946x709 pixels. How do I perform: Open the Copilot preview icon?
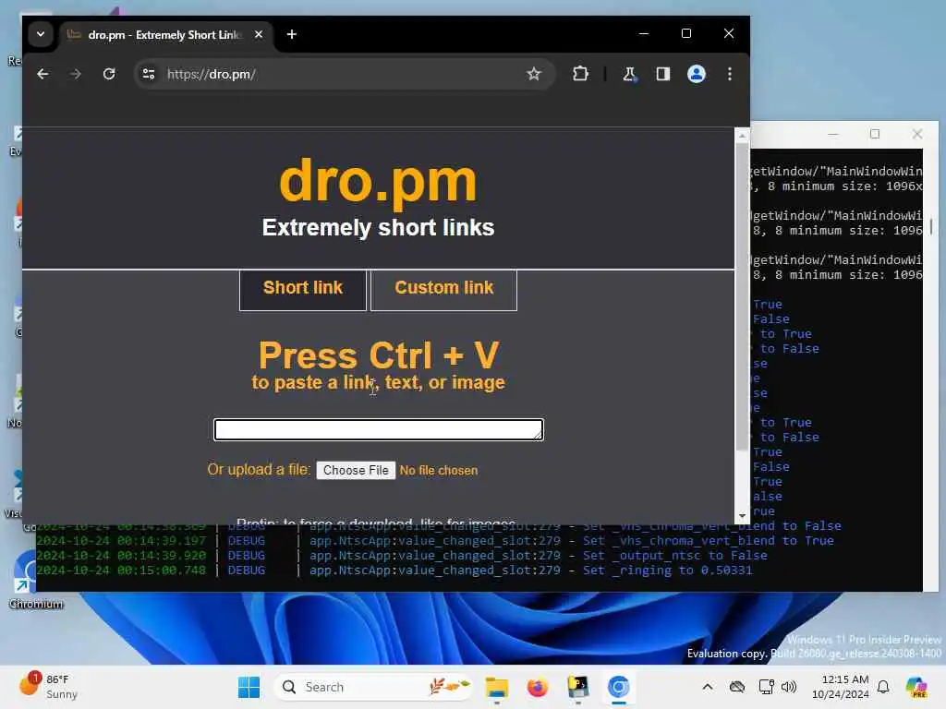pyautogui.click(x=916, y=687)
